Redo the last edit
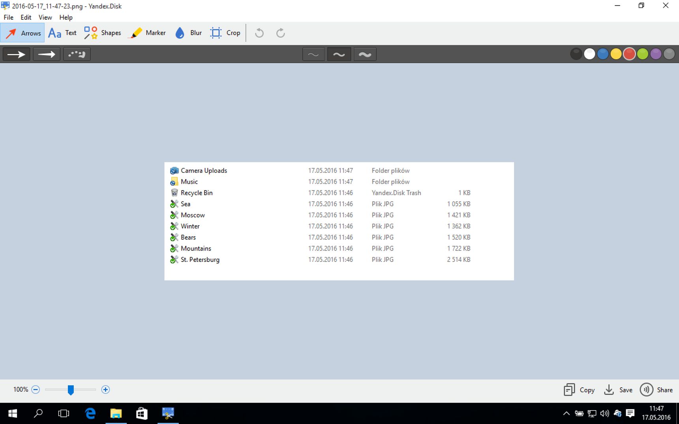The image size is (679, 424). click(x=281, y=33)
